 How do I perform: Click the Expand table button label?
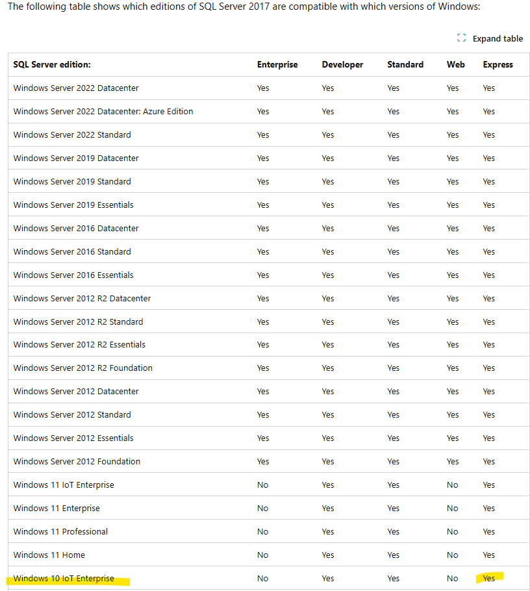click(x=498, y=38)
